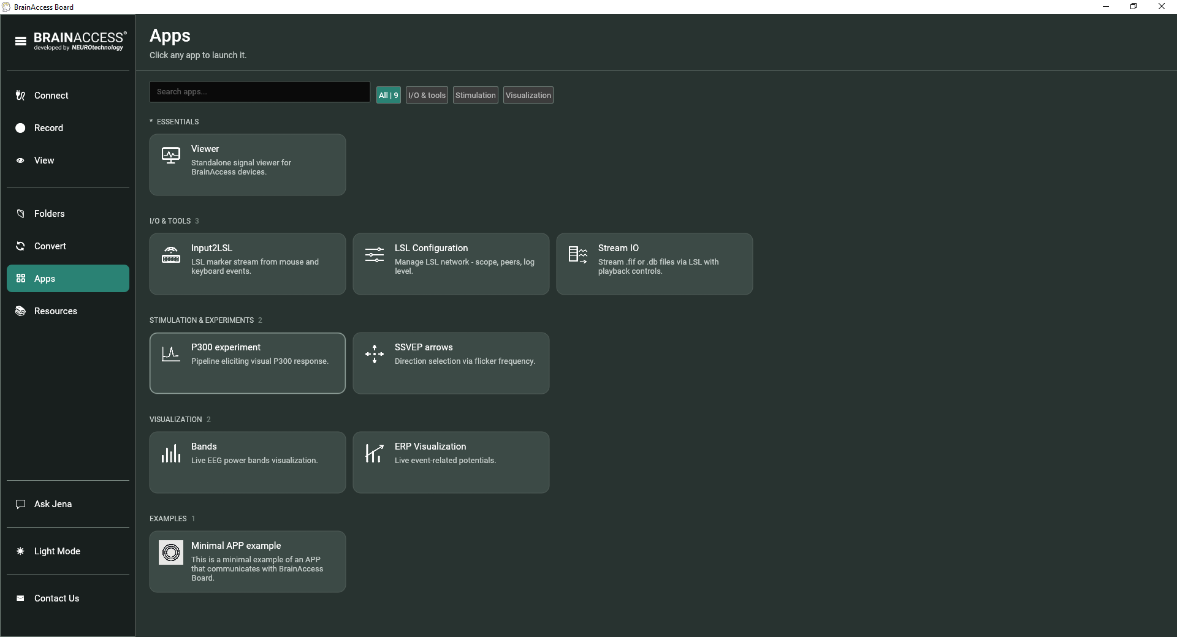Image resolution: width=1177 pixels, height=637 pixels.
Task: Minimize the BrainAccess Board window
Action: (1106, 7)
